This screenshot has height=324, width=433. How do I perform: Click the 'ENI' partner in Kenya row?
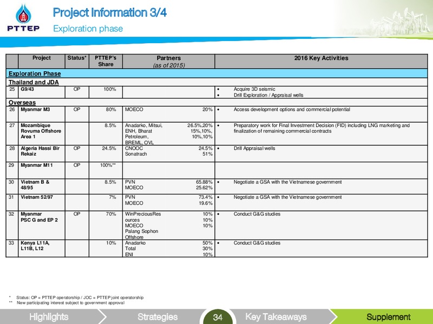129,254
